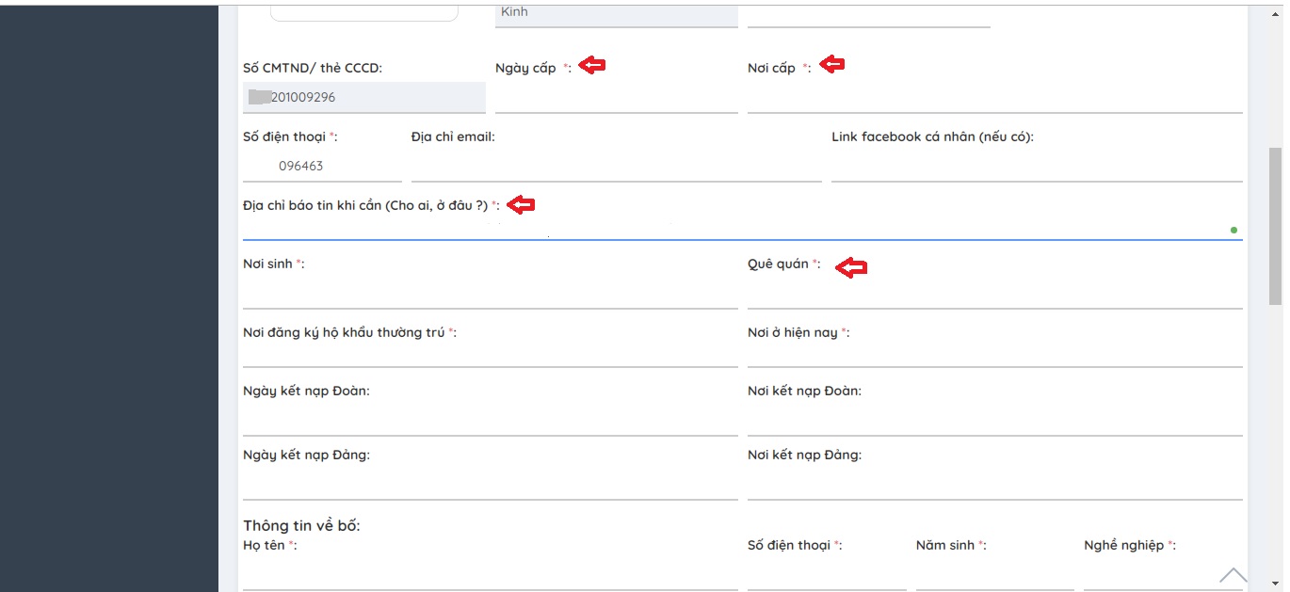This screenshot has height=592, width=1290.
Task: Click the Nơi đăng ký hộ khẩu thường trú field
Action: coord(490,353)
